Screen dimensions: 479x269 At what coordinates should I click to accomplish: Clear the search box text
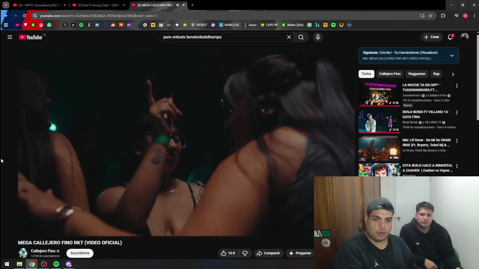[289, 37]
